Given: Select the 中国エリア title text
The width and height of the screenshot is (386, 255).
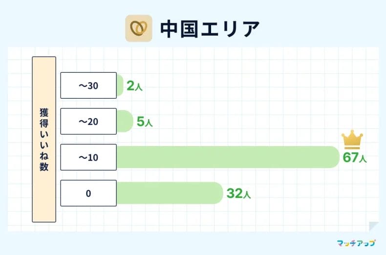Looking at the screenshot, I should [210, 29].
